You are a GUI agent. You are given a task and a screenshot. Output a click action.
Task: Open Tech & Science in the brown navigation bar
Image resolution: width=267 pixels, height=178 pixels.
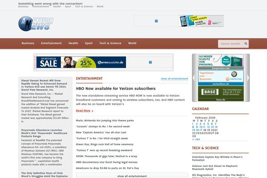[x=110, y=43]
